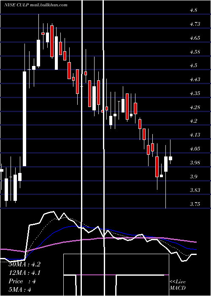Click the 12MA : 4.1 legend text
The height and width of the screenshot is (296, 211).
click(x=24, y=273)
